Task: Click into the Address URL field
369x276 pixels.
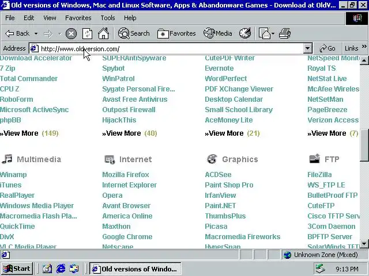Action: tap(171, 48)
